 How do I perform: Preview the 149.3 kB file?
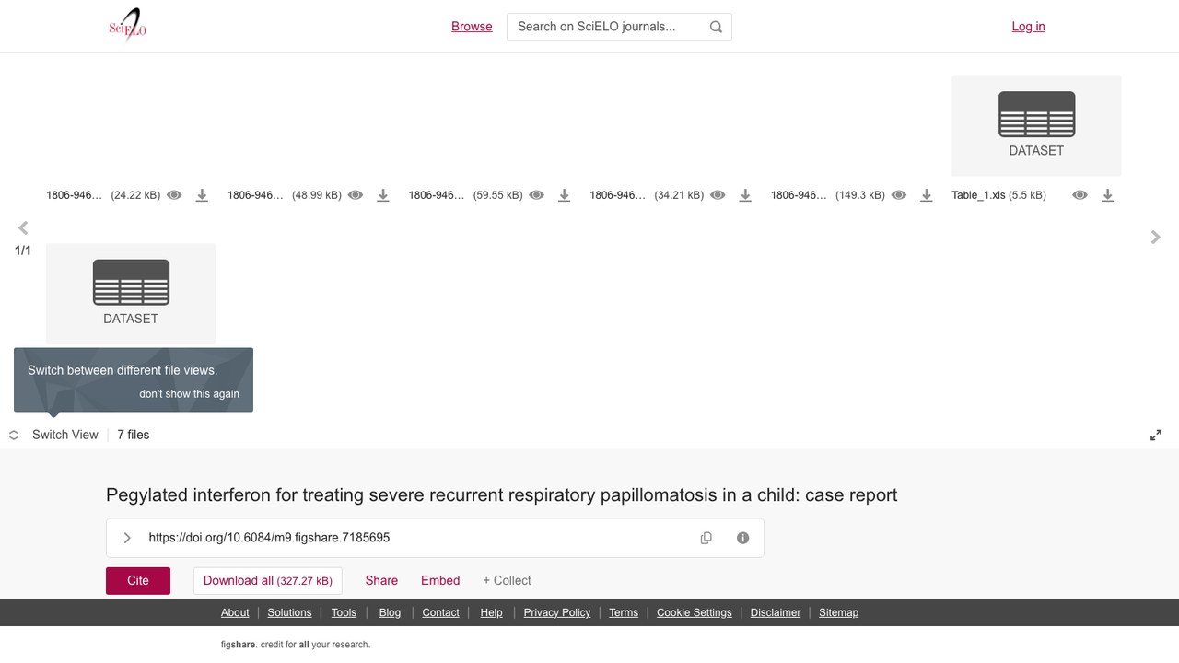pyautogui.click(x=899, y=195)
